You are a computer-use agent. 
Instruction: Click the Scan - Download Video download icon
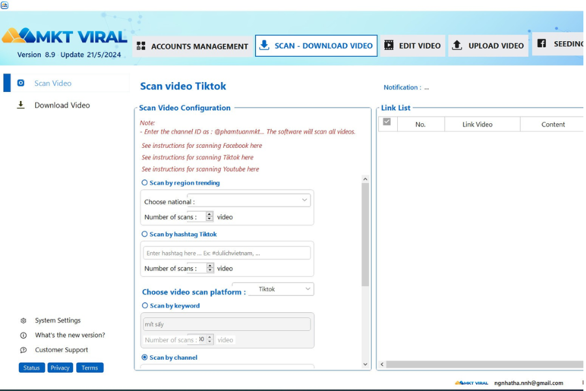click(x=264, y=45)
